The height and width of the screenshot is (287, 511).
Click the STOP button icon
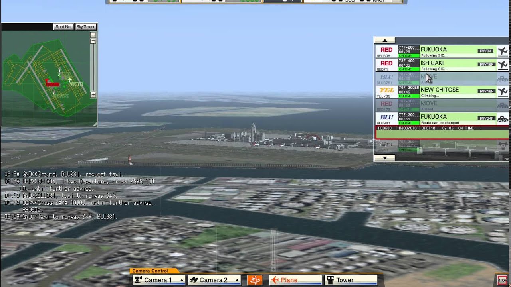[x=502, y=280]
